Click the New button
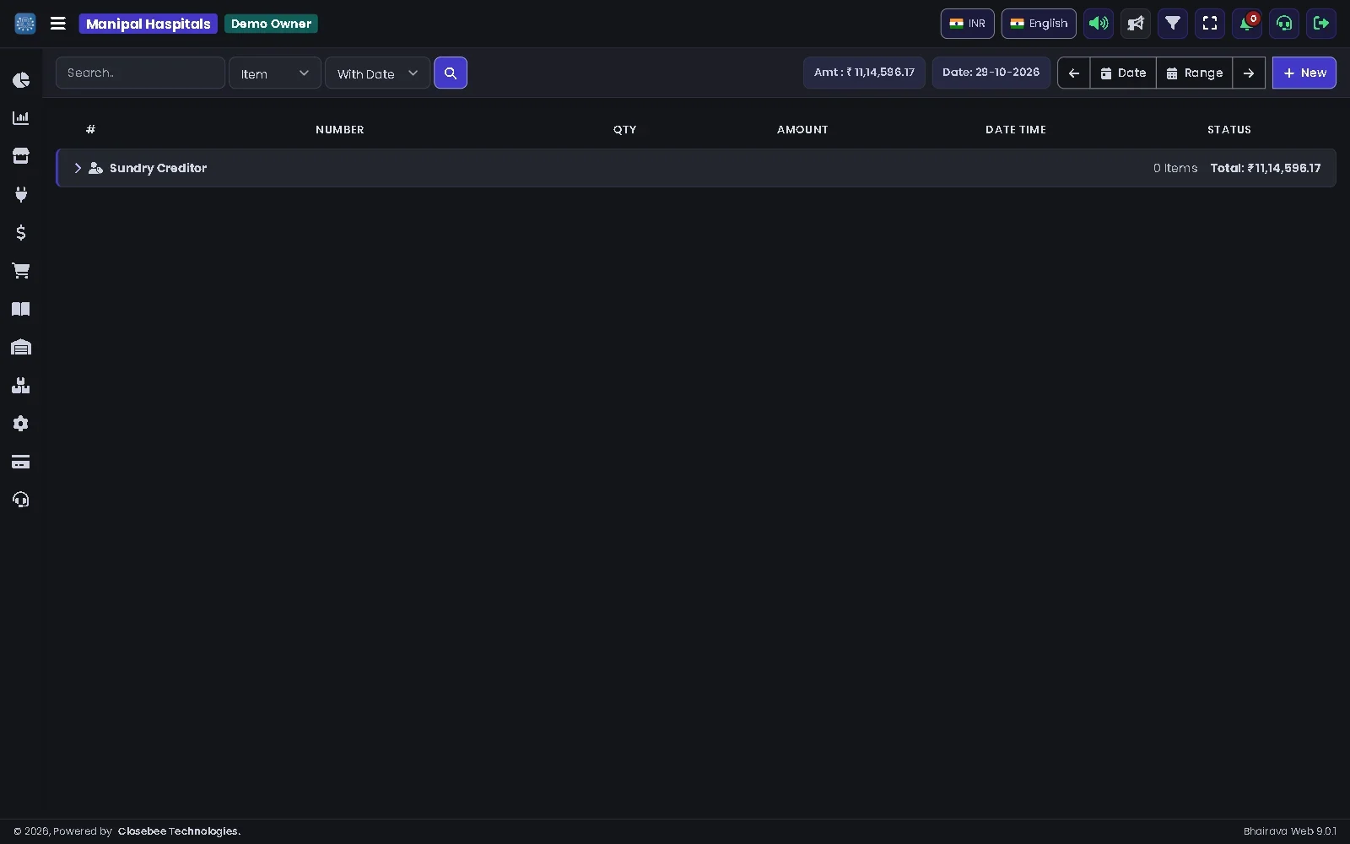 [x=1304, y=73]
